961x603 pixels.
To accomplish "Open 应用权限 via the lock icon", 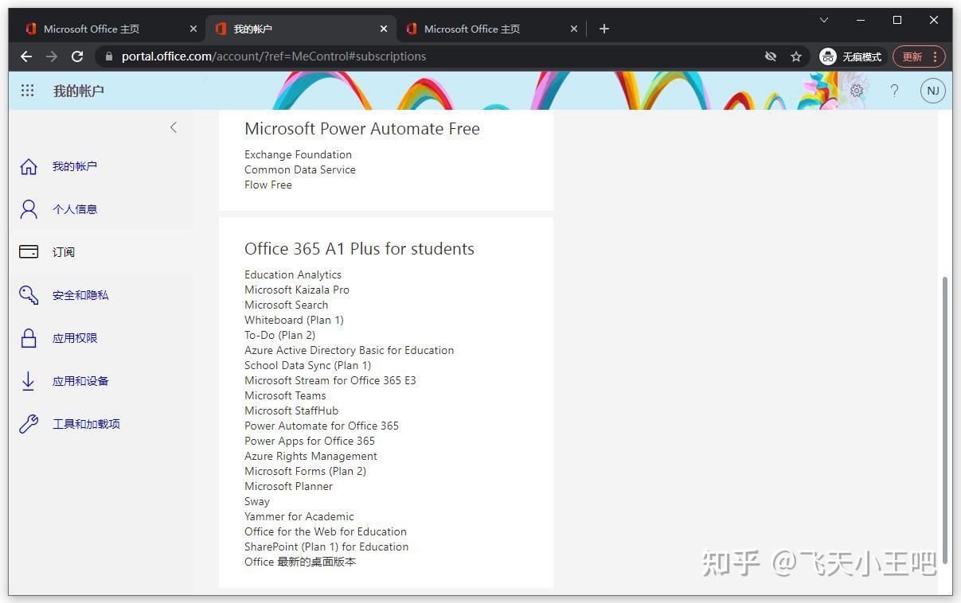I will 29,337.
